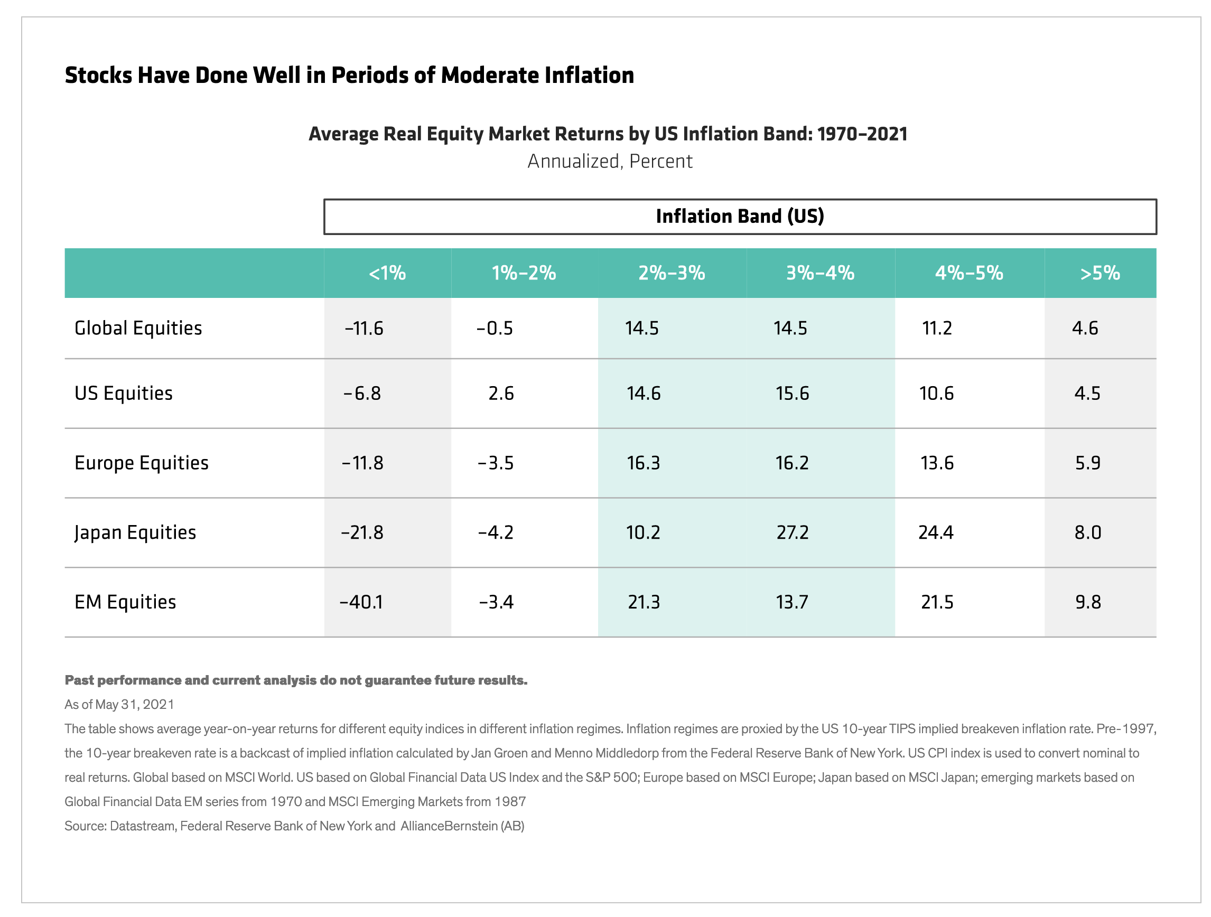Click the 'Japan Equities' row label
This screenshot has height=917, width=1211.
[x=135, y=532]
